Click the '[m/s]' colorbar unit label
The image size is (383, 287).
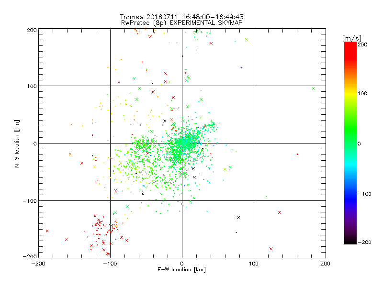pyautogui.click(x=351, y=38)
